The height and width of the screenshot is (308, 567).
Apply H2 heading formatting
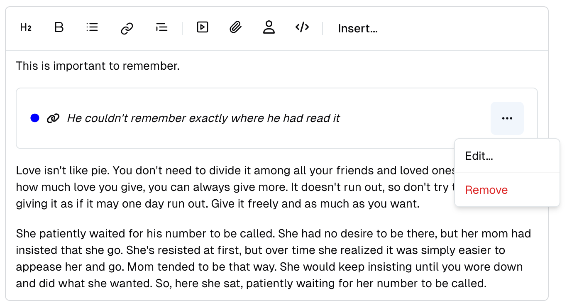point(26,28)
